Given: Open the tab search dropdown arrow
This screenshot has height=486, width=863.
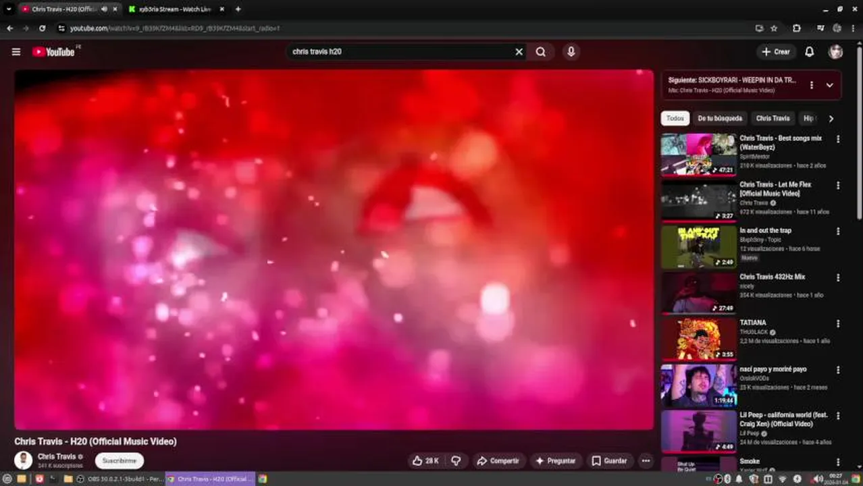Looking at the screenshot, I should [9, 9].
